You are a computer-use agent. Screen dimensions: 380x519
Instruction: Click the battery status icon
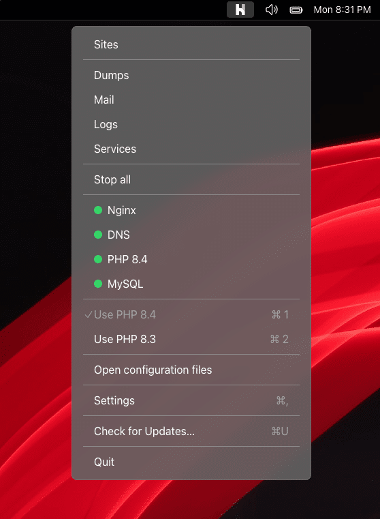click(x=296, y=10)
